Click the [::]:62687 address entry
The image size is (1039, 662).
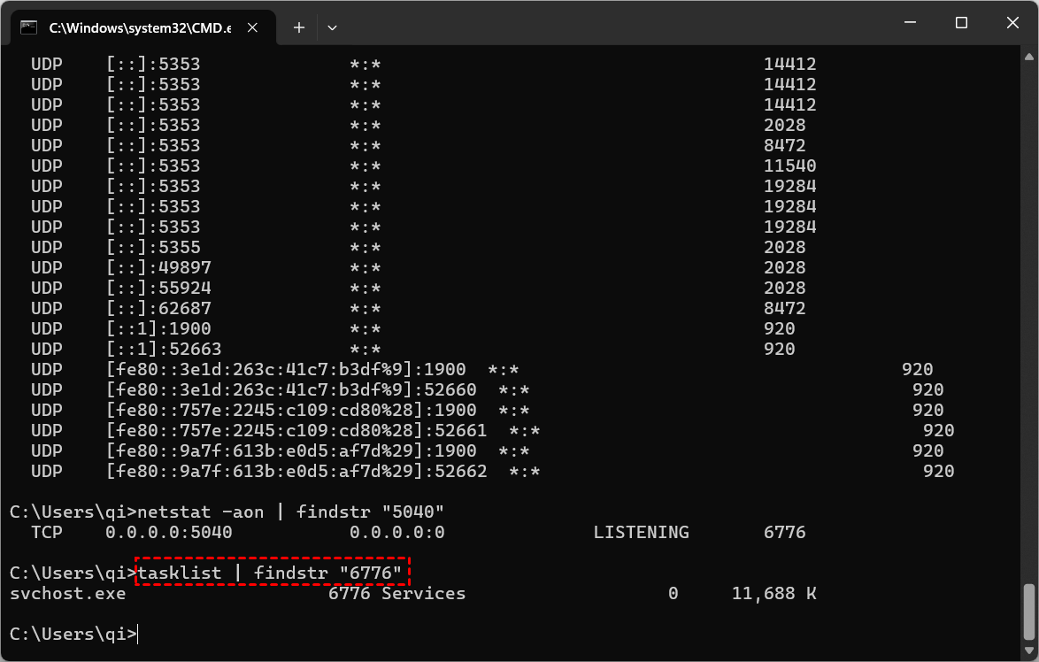pos(158,309)
